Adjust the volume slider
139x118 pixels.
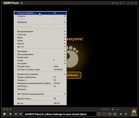pos(122,109)
